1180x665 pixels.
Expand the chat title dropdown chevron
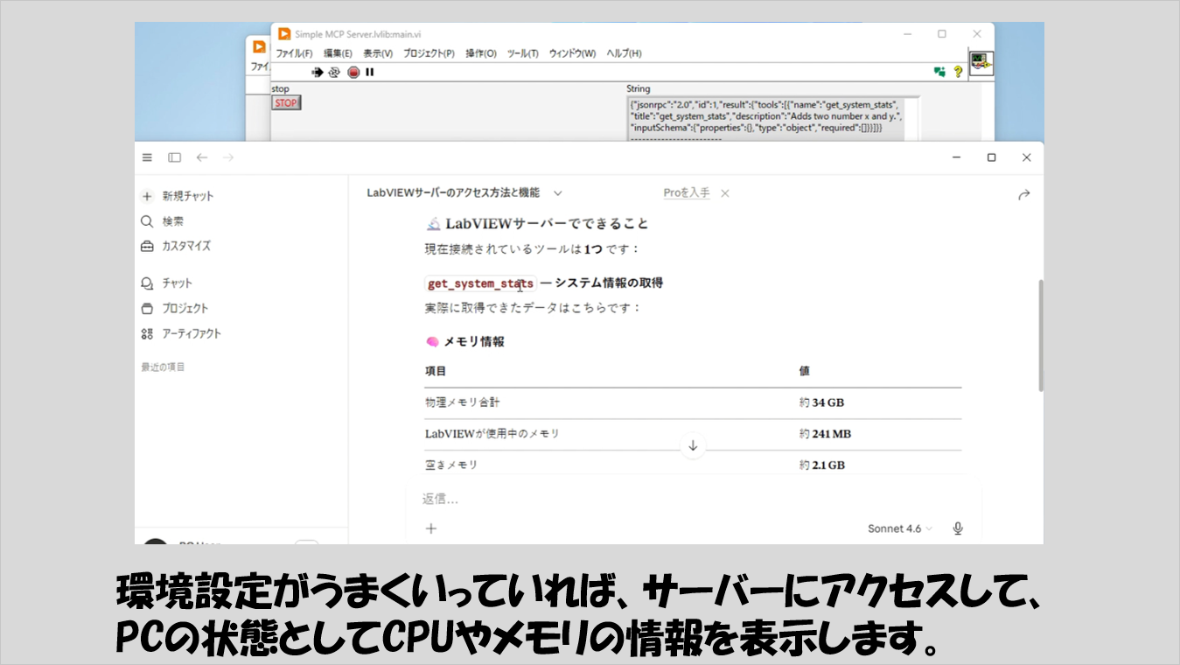point(558,193)
